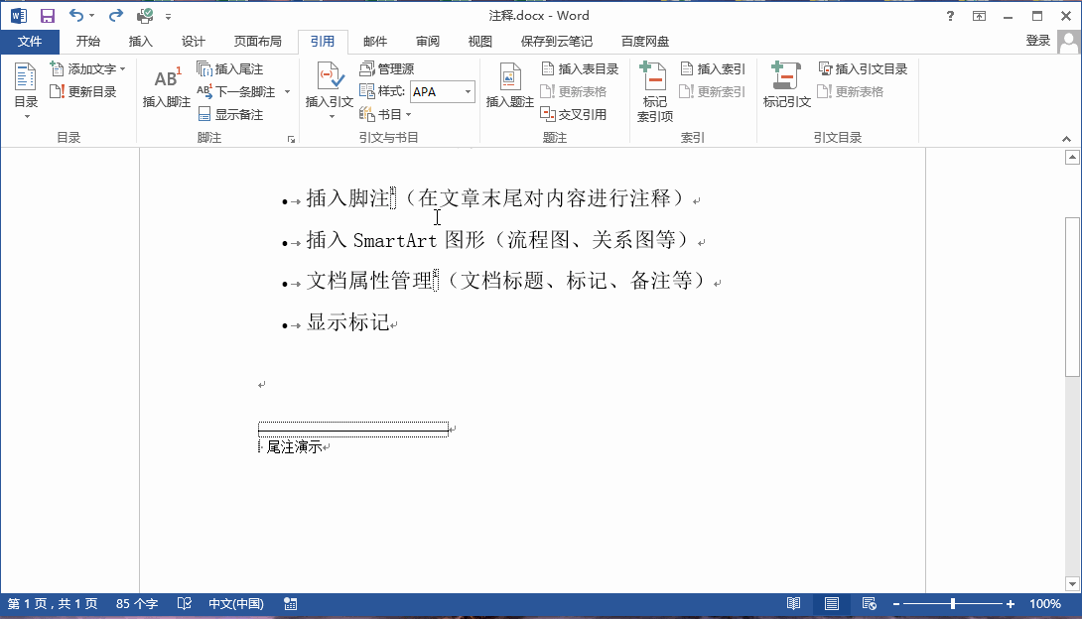The width and height of the screenshot is (1082, 619).
Task: Switch to the 邮件 (Mailings) ribbon tab
Action: pyautogui.click(x=373, y=42)
